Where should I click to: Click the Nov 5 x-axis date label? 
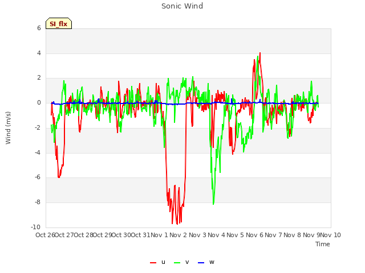coord(236,235)
